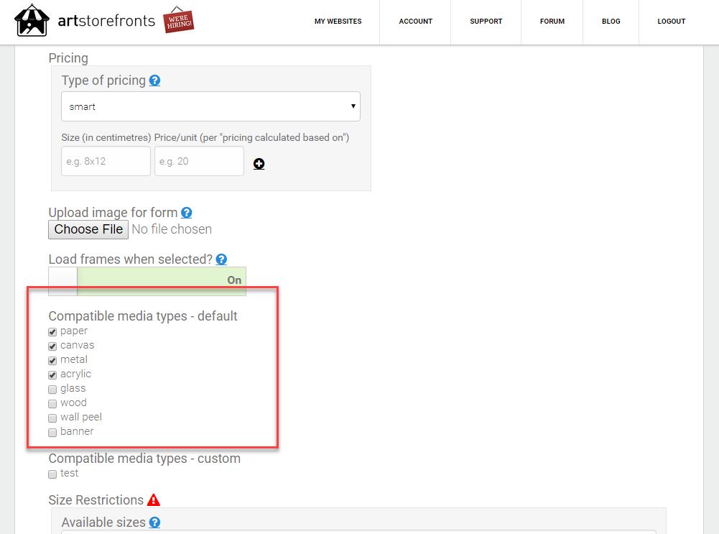Check the custom test media type
The width and height of the screenshot is (719, 534).
(52, 474)
